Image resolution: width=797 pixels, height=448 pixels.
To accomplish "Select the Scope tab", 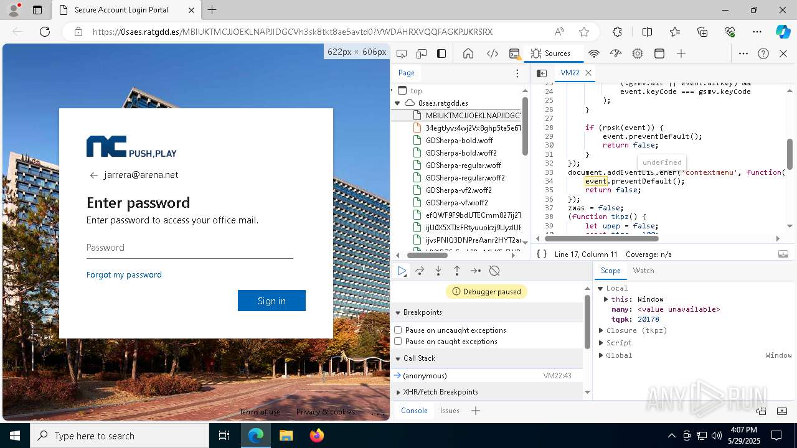I will click(x=610, y=271).
